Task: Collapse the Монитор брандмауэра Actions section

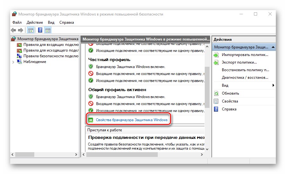Action: (273, 47)
